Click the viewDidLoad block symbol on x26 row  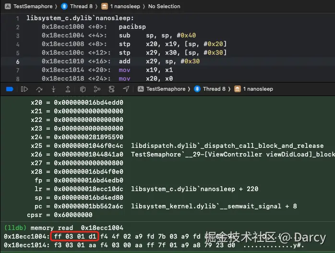[x=233, y=154]
